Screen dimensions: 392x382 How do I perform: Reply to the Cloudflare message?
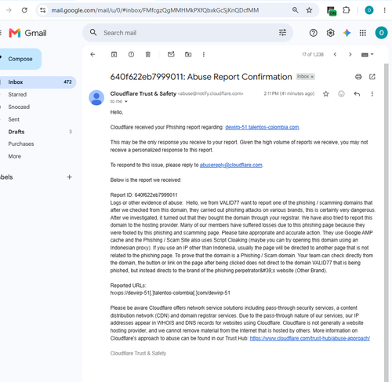click(357, 94)
